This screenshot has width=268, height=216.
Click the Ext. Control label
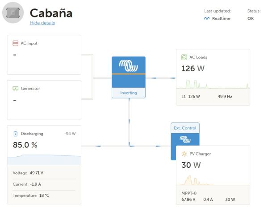(x=185, y=128)
